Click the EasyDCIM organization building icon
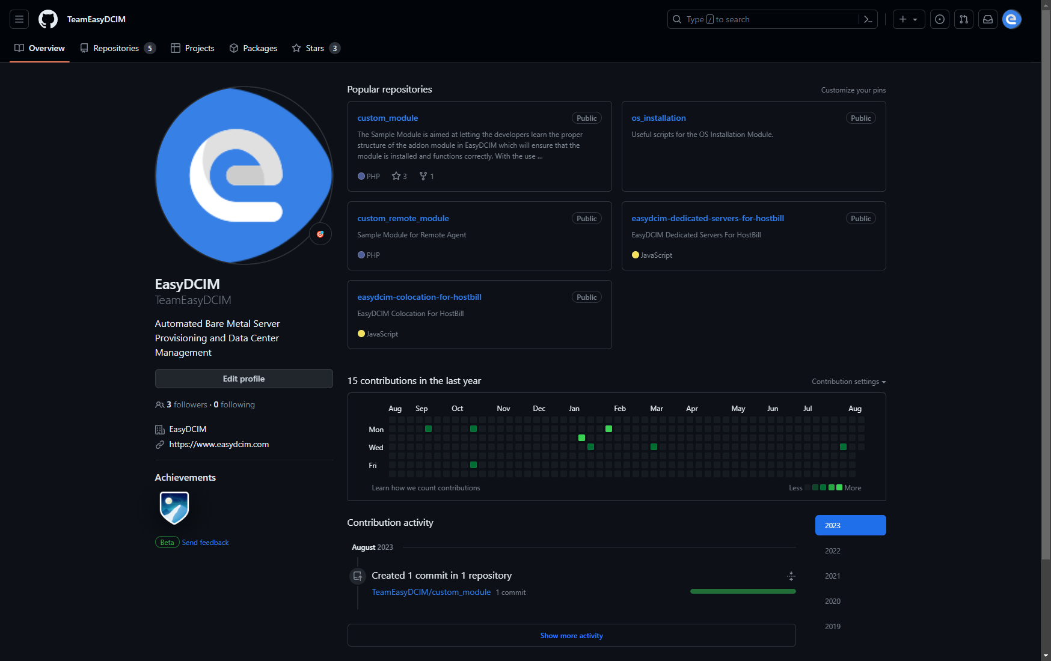The height and width of the screenshot is (661, 1051). pos(160,430)
